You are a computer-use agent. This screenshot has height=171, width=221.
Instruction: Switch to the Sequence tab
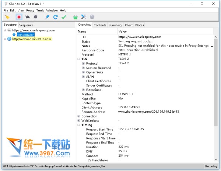[26, 25]
